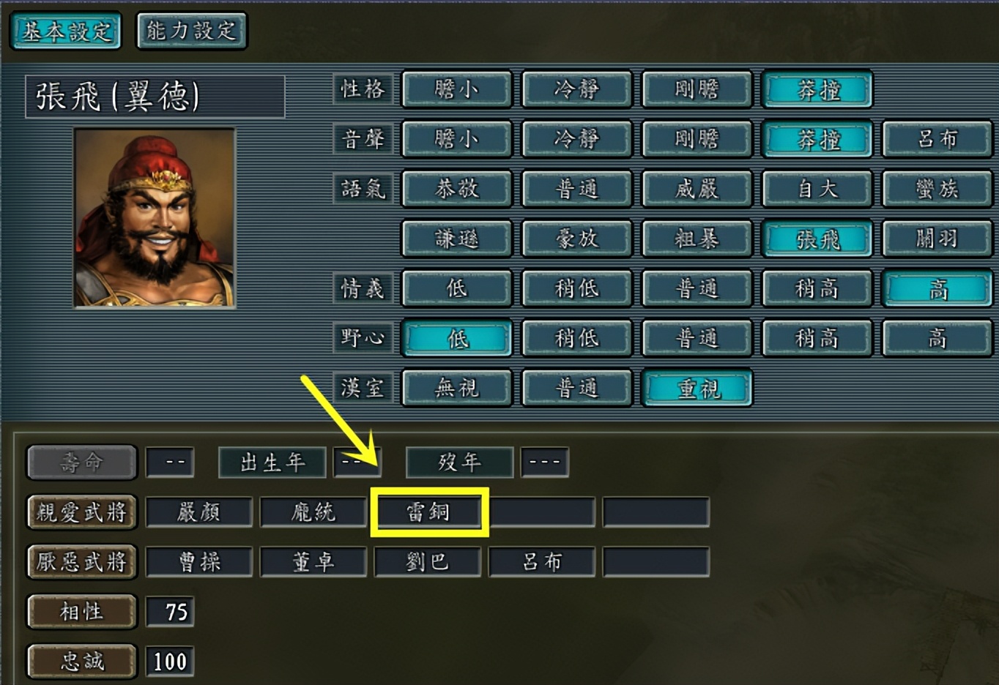Select the highlighted 雷銅 liked-officer slot
This screenshot has height=685, width=999.
click(x=428, y=512)
